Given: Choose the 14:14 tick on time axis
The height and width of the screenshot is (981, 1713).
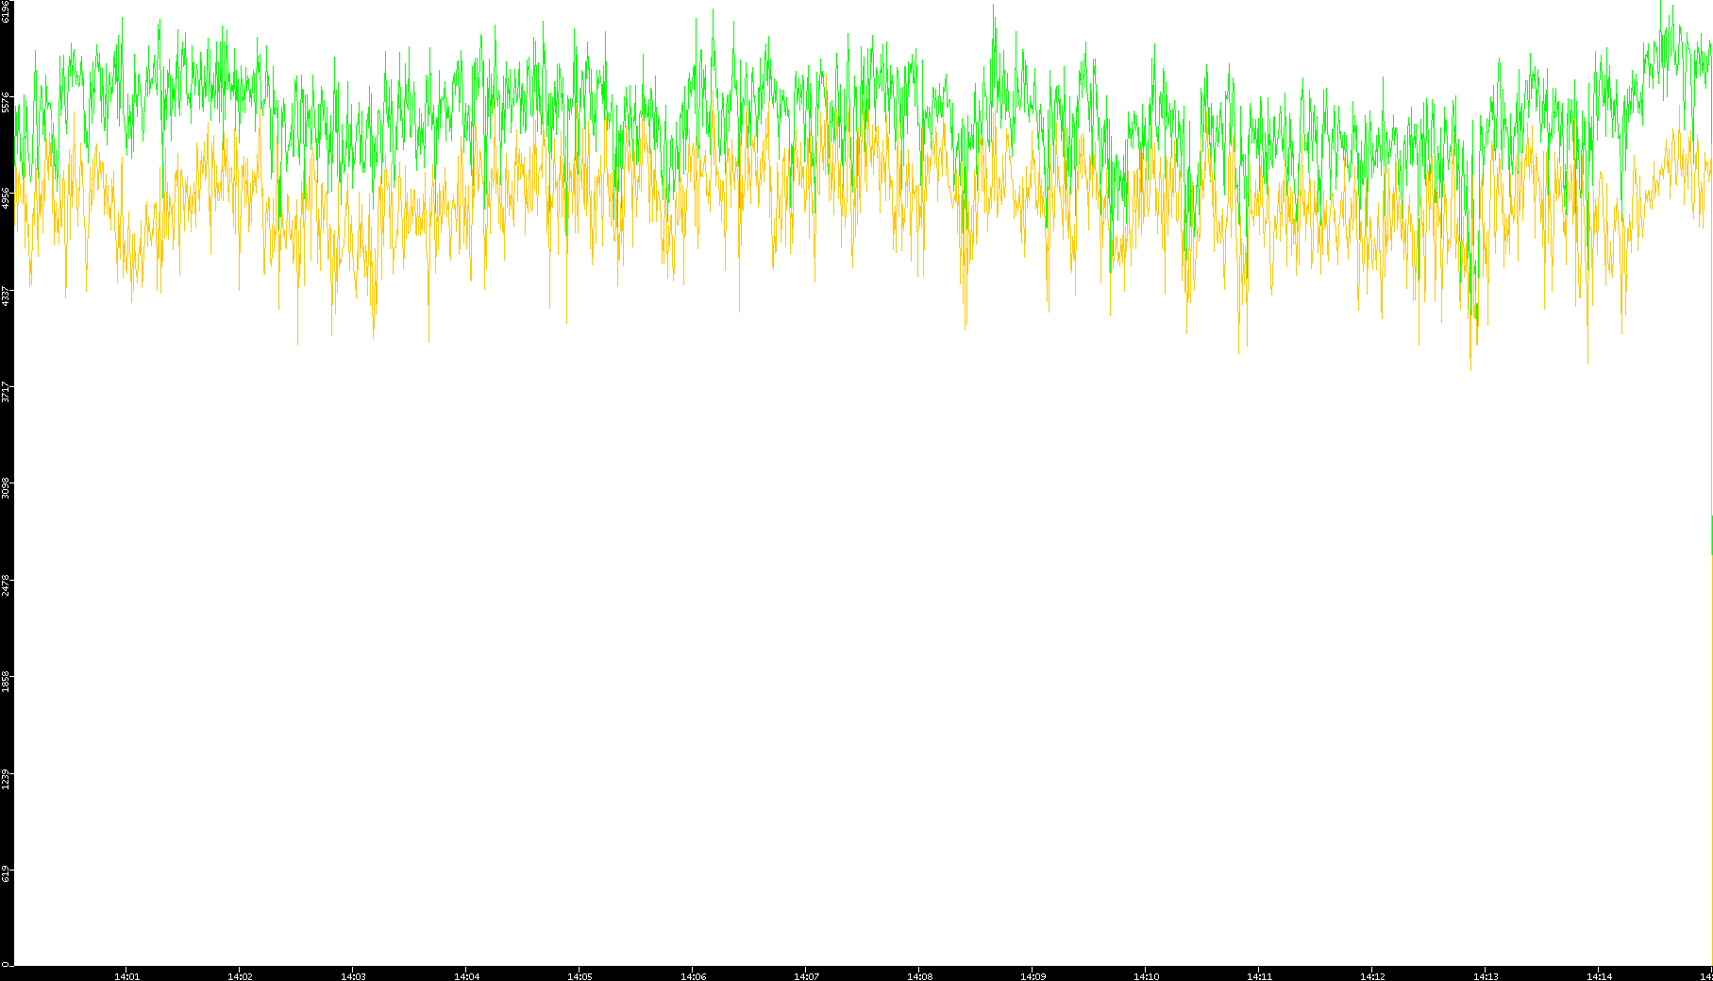Looking at the screenshot, I should pyautogui.click(x=1599, y=976).
